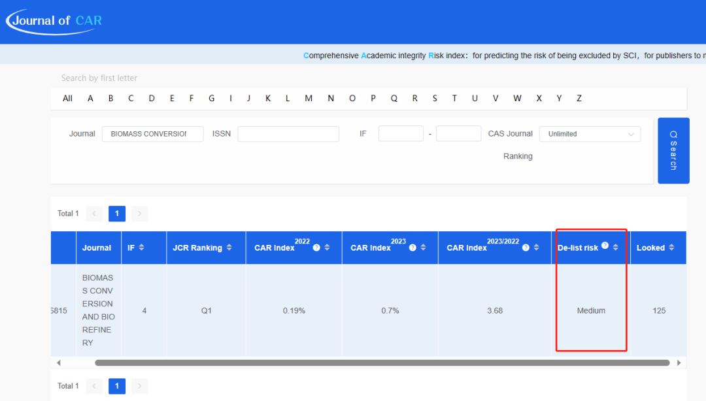
Task: Filter journals by letter P
Action: tap(373, 98)
